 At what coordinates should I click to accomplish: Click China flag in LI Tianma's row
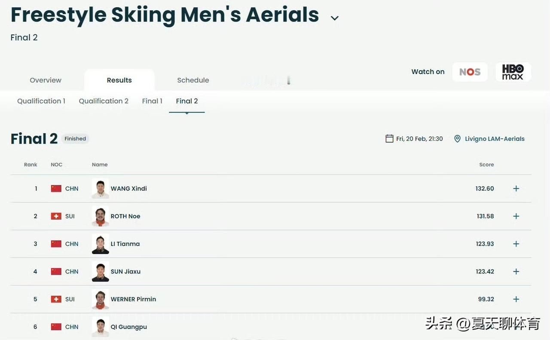click(x=56, y=244)
